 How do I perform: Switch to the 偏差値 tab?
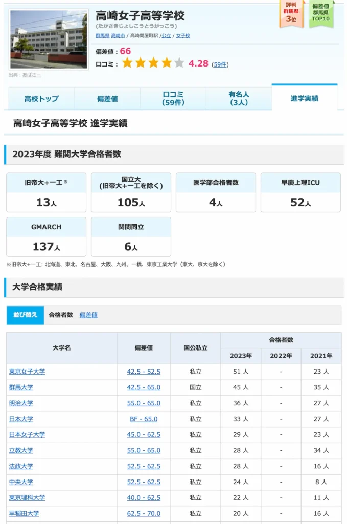107,99
